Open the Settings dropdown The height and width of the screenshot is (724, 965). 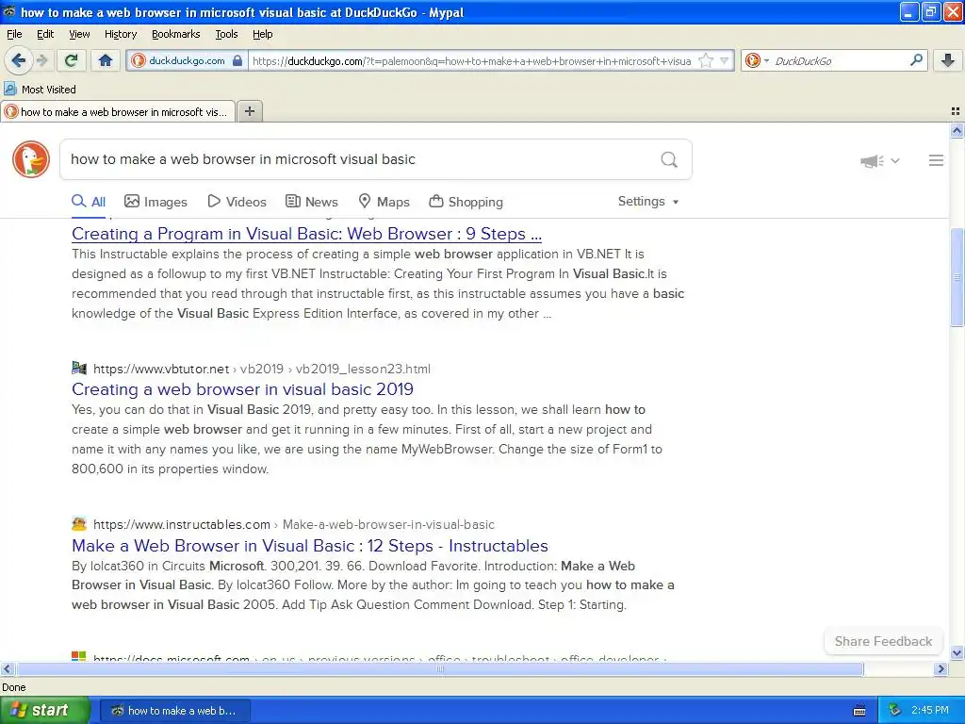tap(648, 202)
